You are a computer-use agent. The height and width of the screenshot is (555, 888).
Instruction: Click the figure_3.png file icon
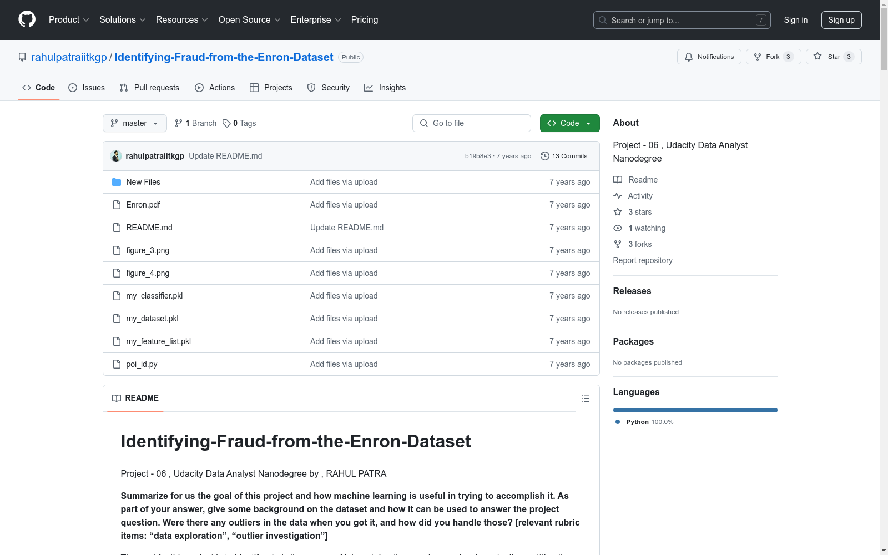pos(117,250)
